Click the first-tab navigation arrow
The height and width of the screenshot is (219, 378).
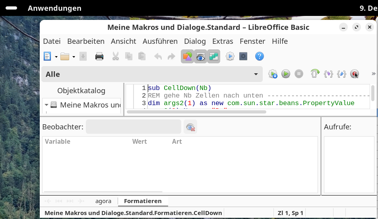click(59, 201)
